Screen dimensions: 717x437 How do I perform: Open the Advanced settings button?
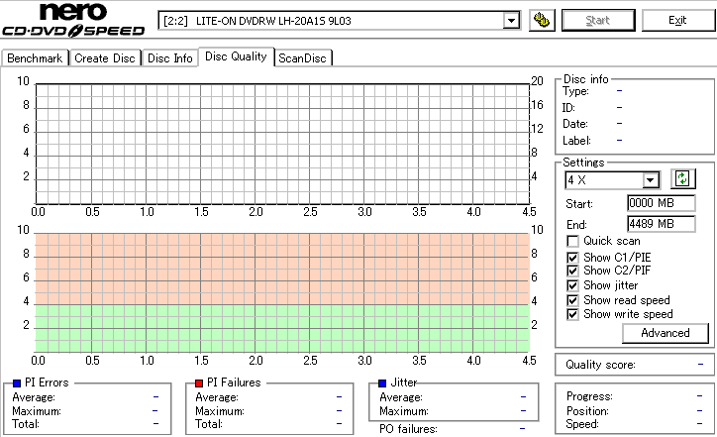(x=666, y=333)
